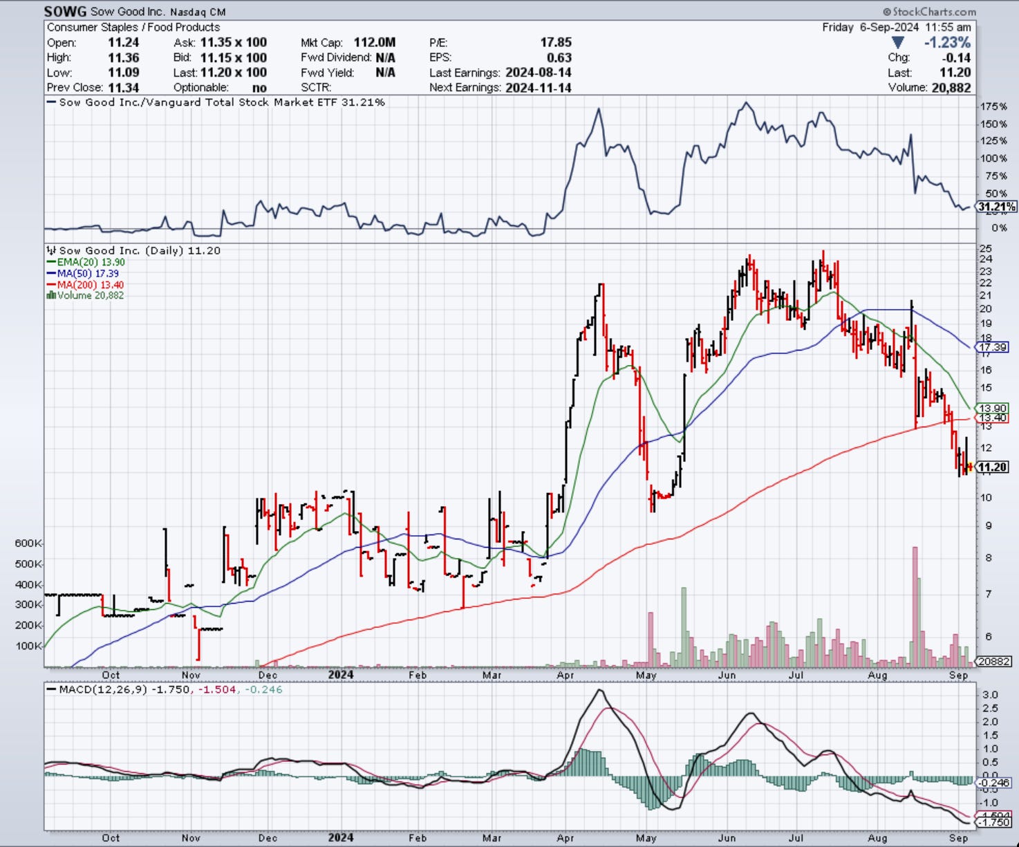Click the Last quote 11.20 x 100
The height and width of the screenshot is (847, 1019).
tap(233, 73)
